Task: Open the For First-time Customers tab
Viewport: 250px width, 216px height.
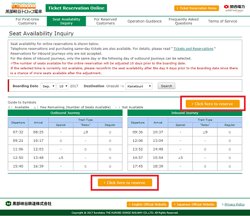Action: [27, 21]
